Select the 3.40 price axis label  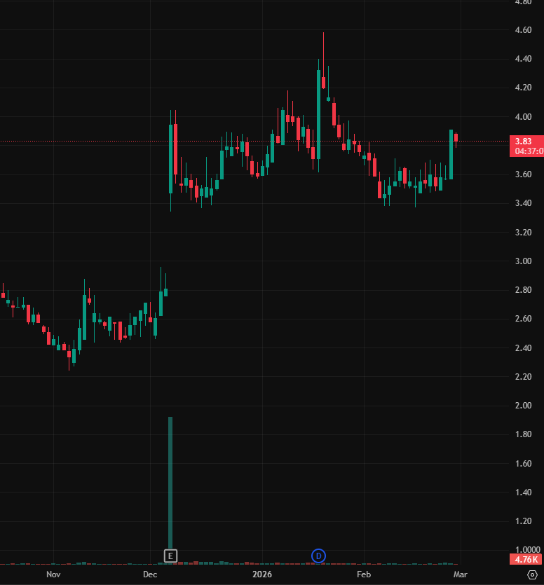point(523,203)
